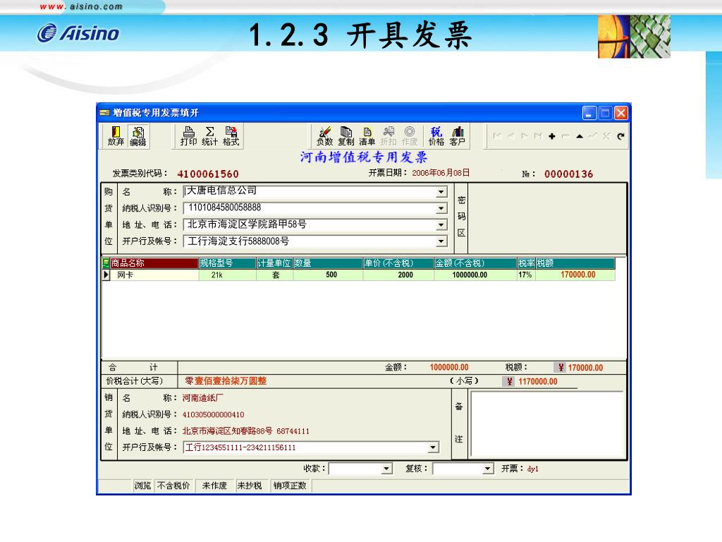Click the 税额 column header
The height and width of the screenshot is (542, 722).
(575, 263)
